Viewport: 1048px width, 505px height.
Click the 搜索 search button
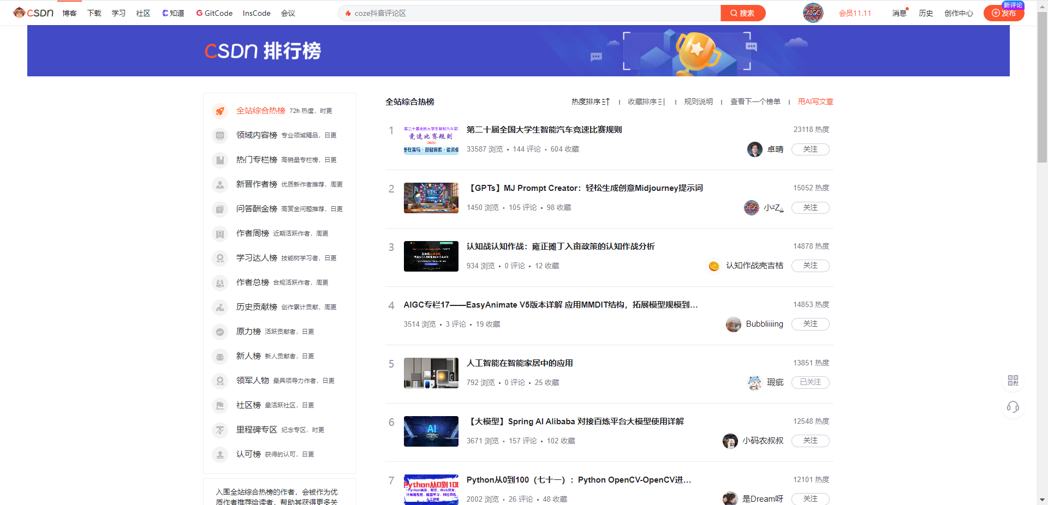pos(743,13)
